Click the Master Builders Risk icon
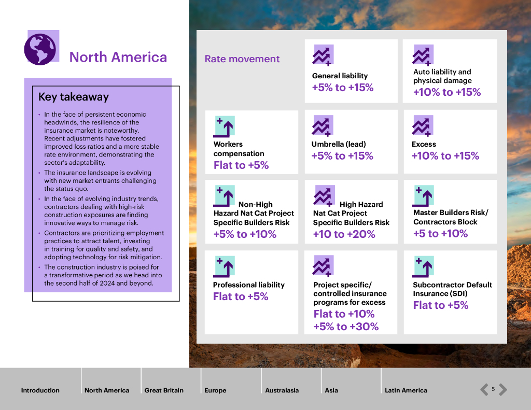The width and height of the screenshot is (531, 410). coord(423,196)
